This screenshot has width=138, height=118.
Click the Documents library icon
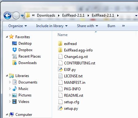click(14, 82)
